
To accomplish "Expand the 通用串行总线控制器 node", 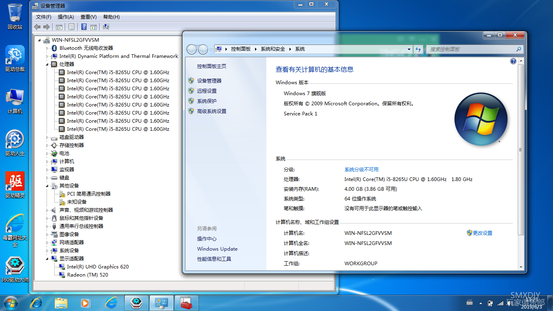I will pyautogui.click(x=47, y=226).
